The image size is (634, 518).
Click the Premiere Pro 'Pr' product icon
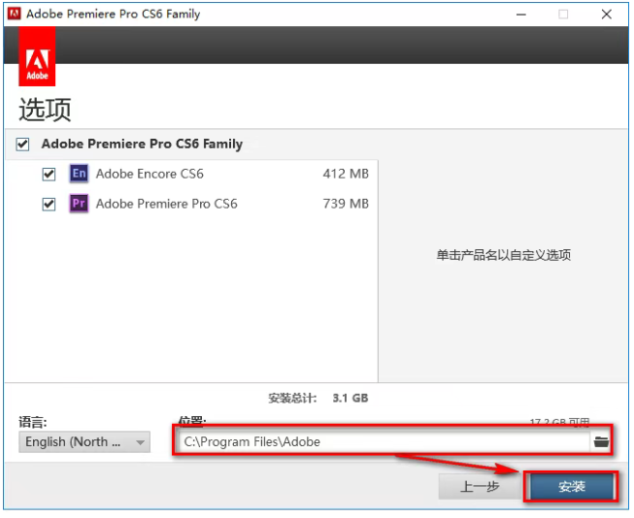pos(79,204)
